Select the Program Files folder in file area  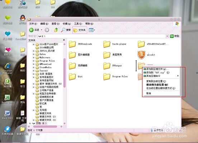(115, 76)
